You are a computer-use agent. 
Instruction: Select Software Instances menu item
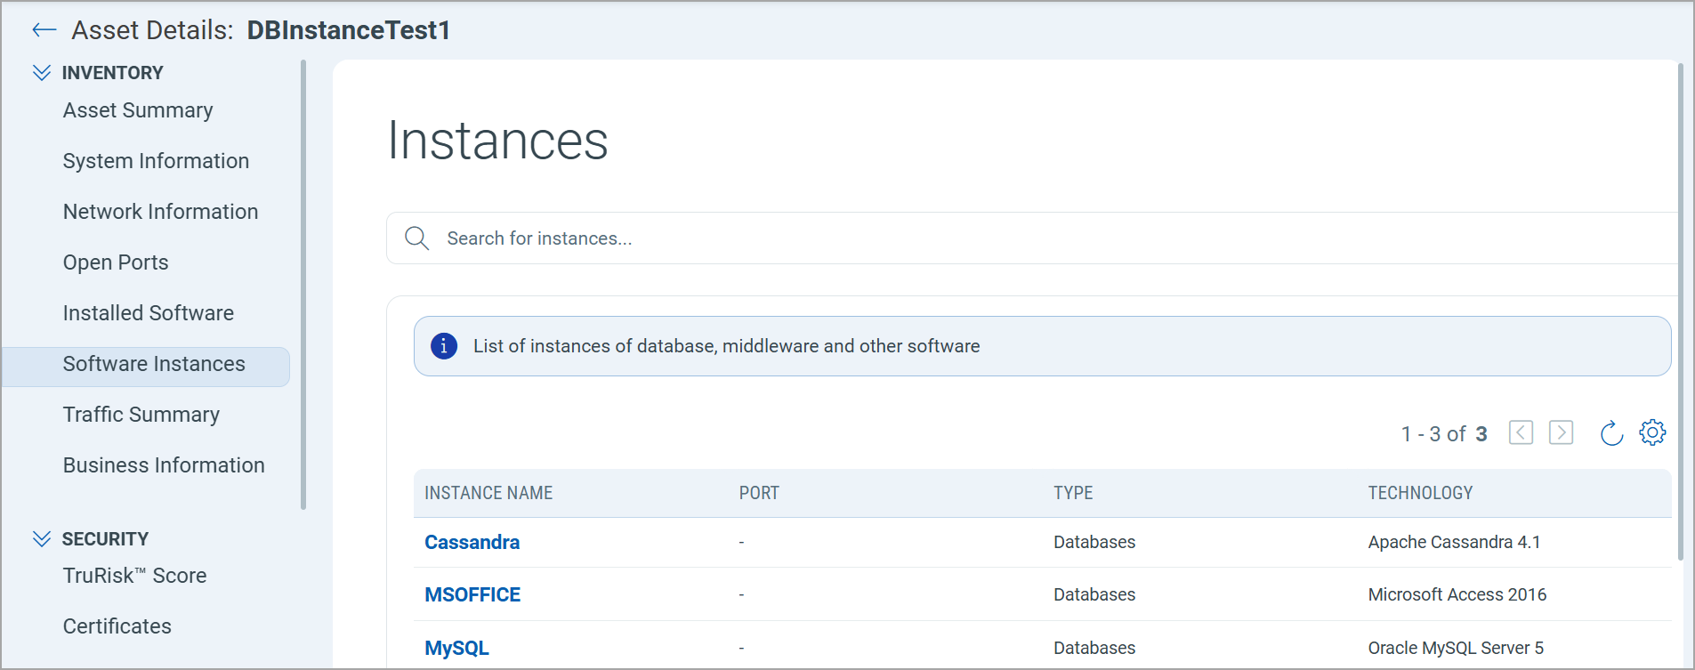tap(146, 367)
